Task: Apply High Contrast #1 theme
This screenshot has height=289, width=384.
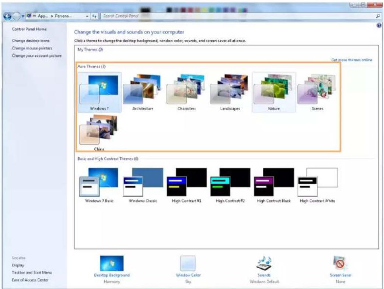Action: coord(186,185)
